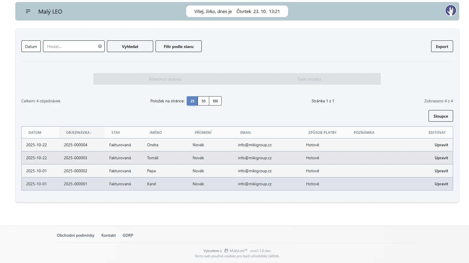Image resolution: width=469 pixels, height=263 pixels.
Task: Click the Vyhledat search button
Action: click(x=130, y=46)
